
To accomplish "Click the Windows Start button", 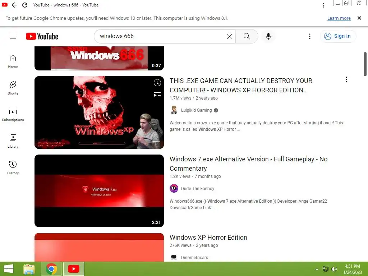I will click(9, 269).
